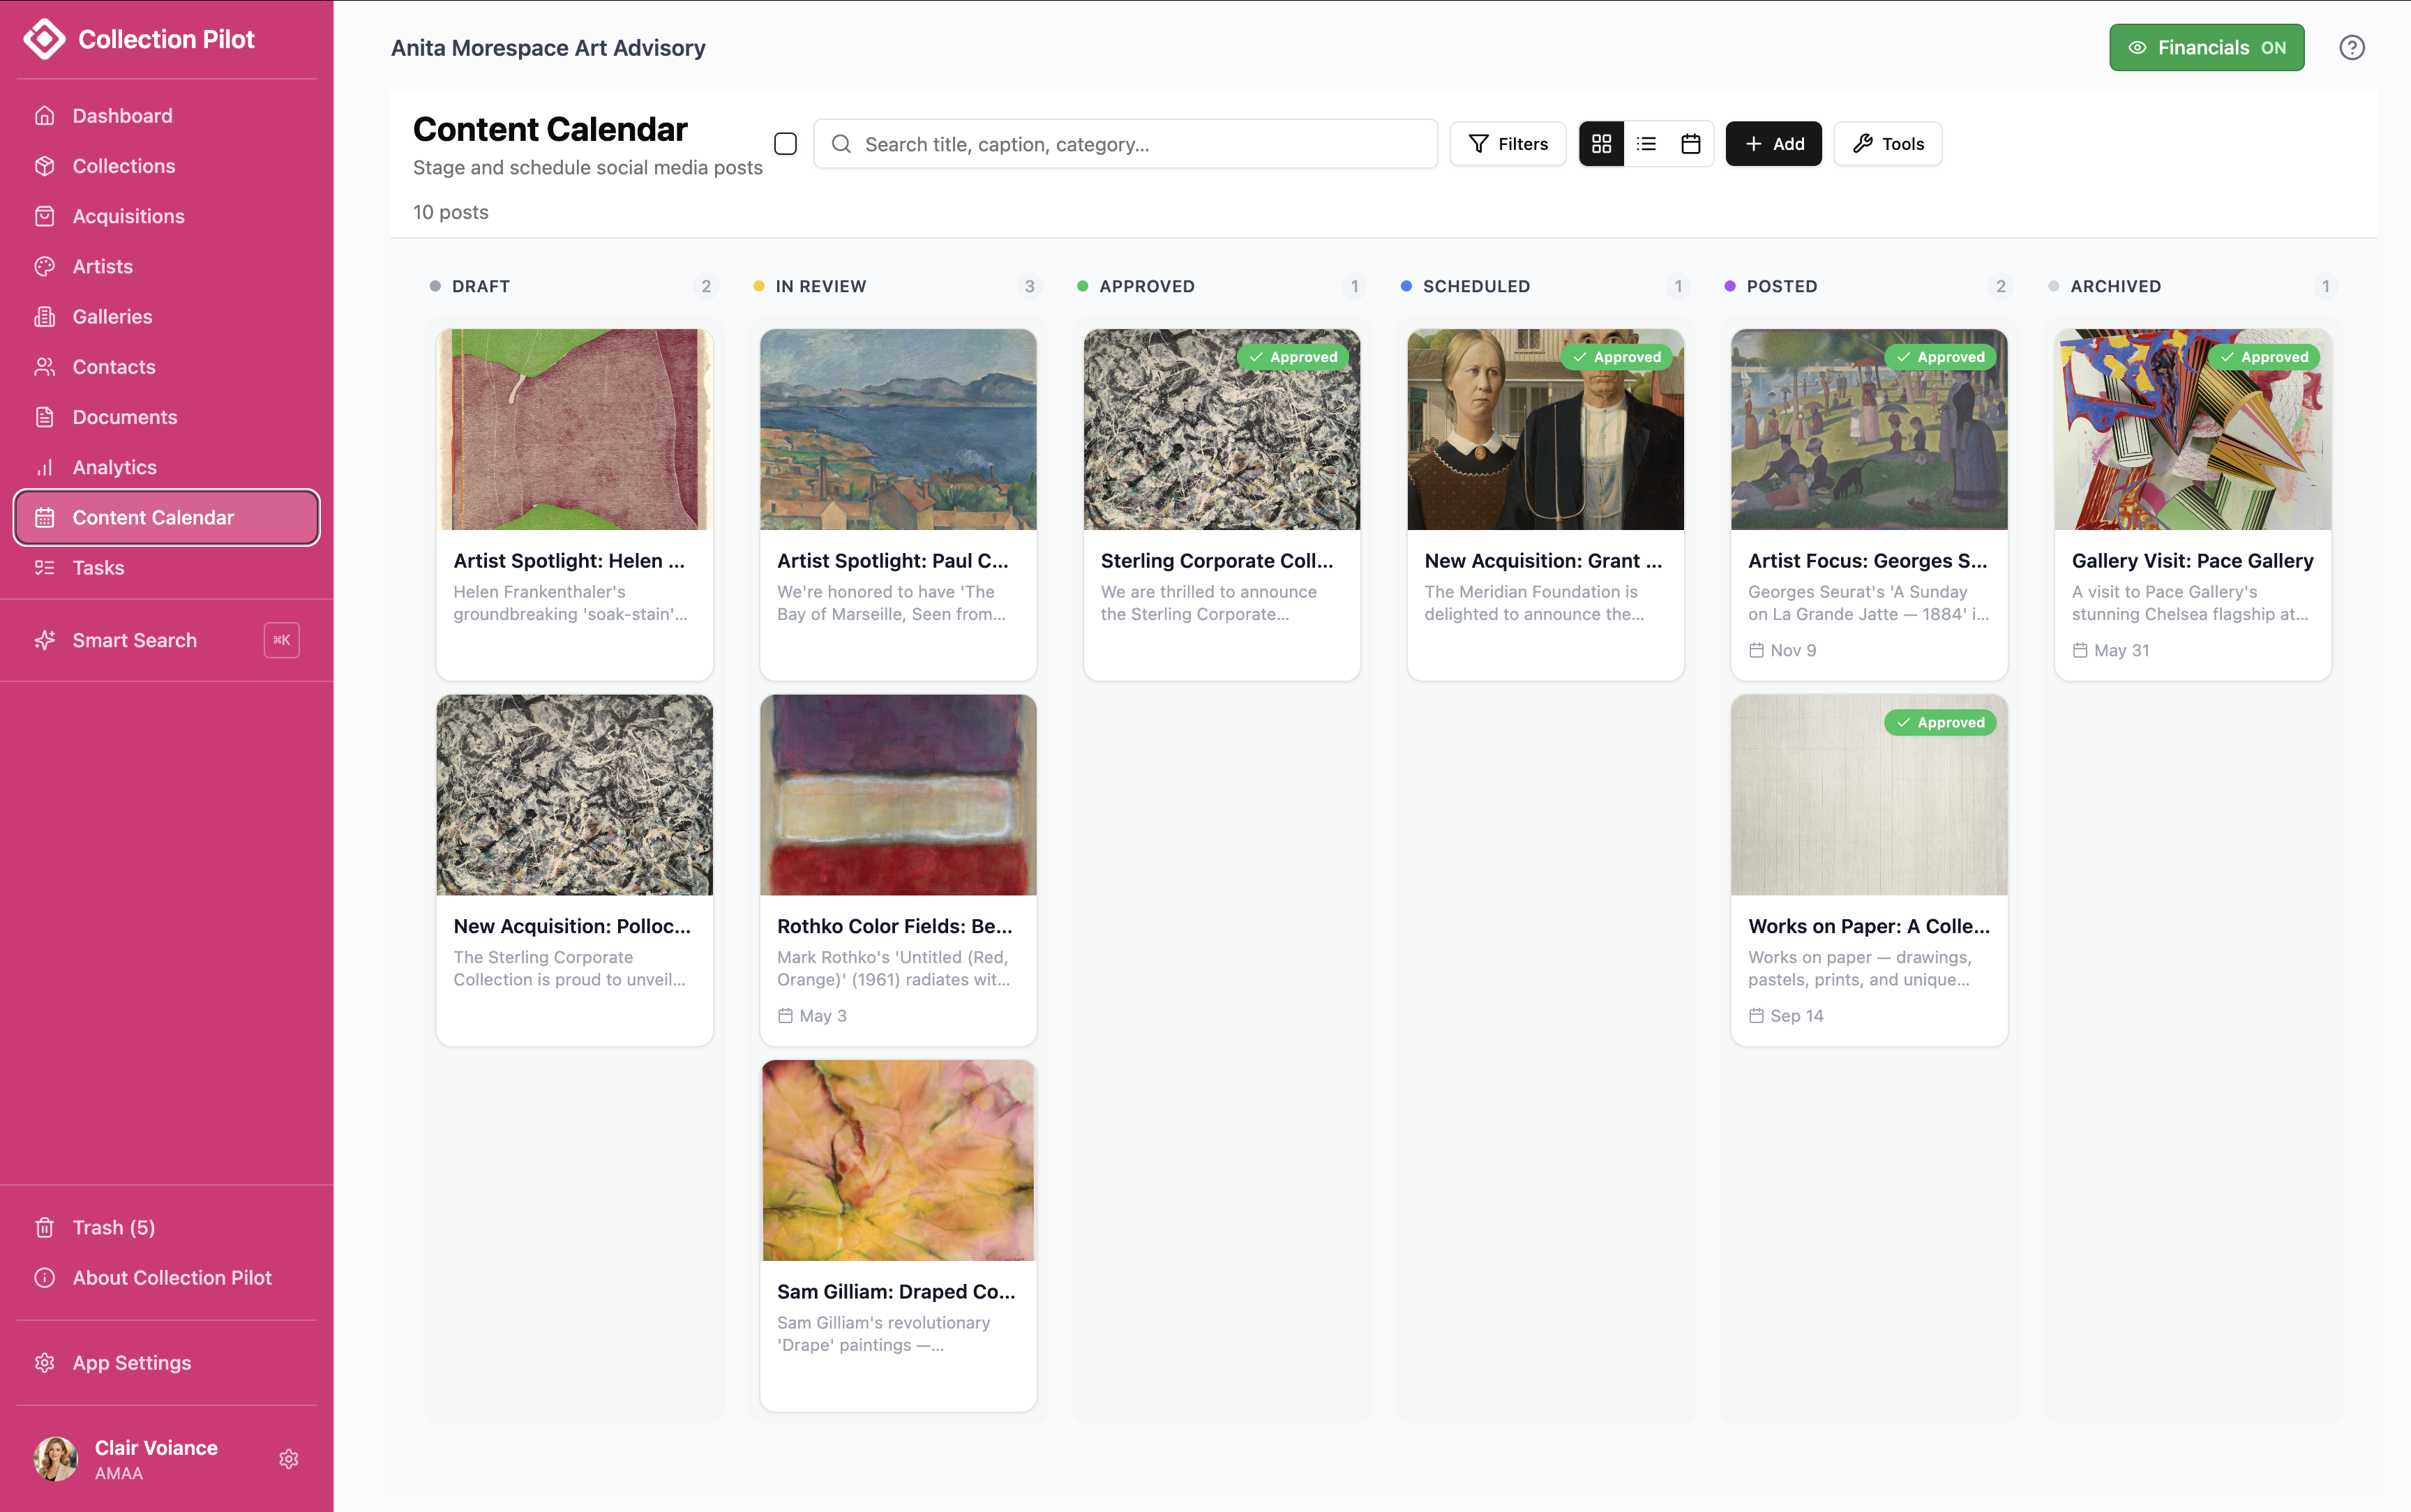Click the App Settings gear icon
Image resolution: width=2411 pixels, height=1512 pixels.
click(x=45, y=1363)
